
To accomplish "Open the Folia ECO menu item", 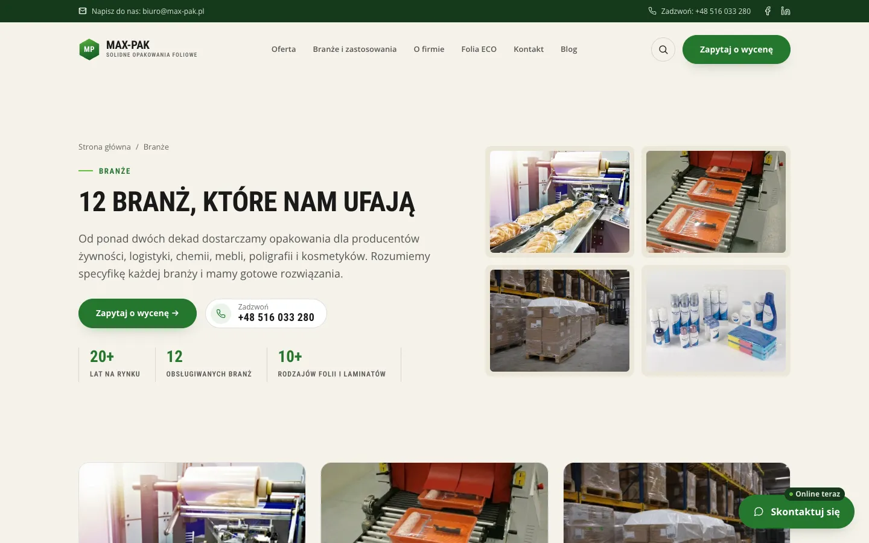I will tap(479, 49).
